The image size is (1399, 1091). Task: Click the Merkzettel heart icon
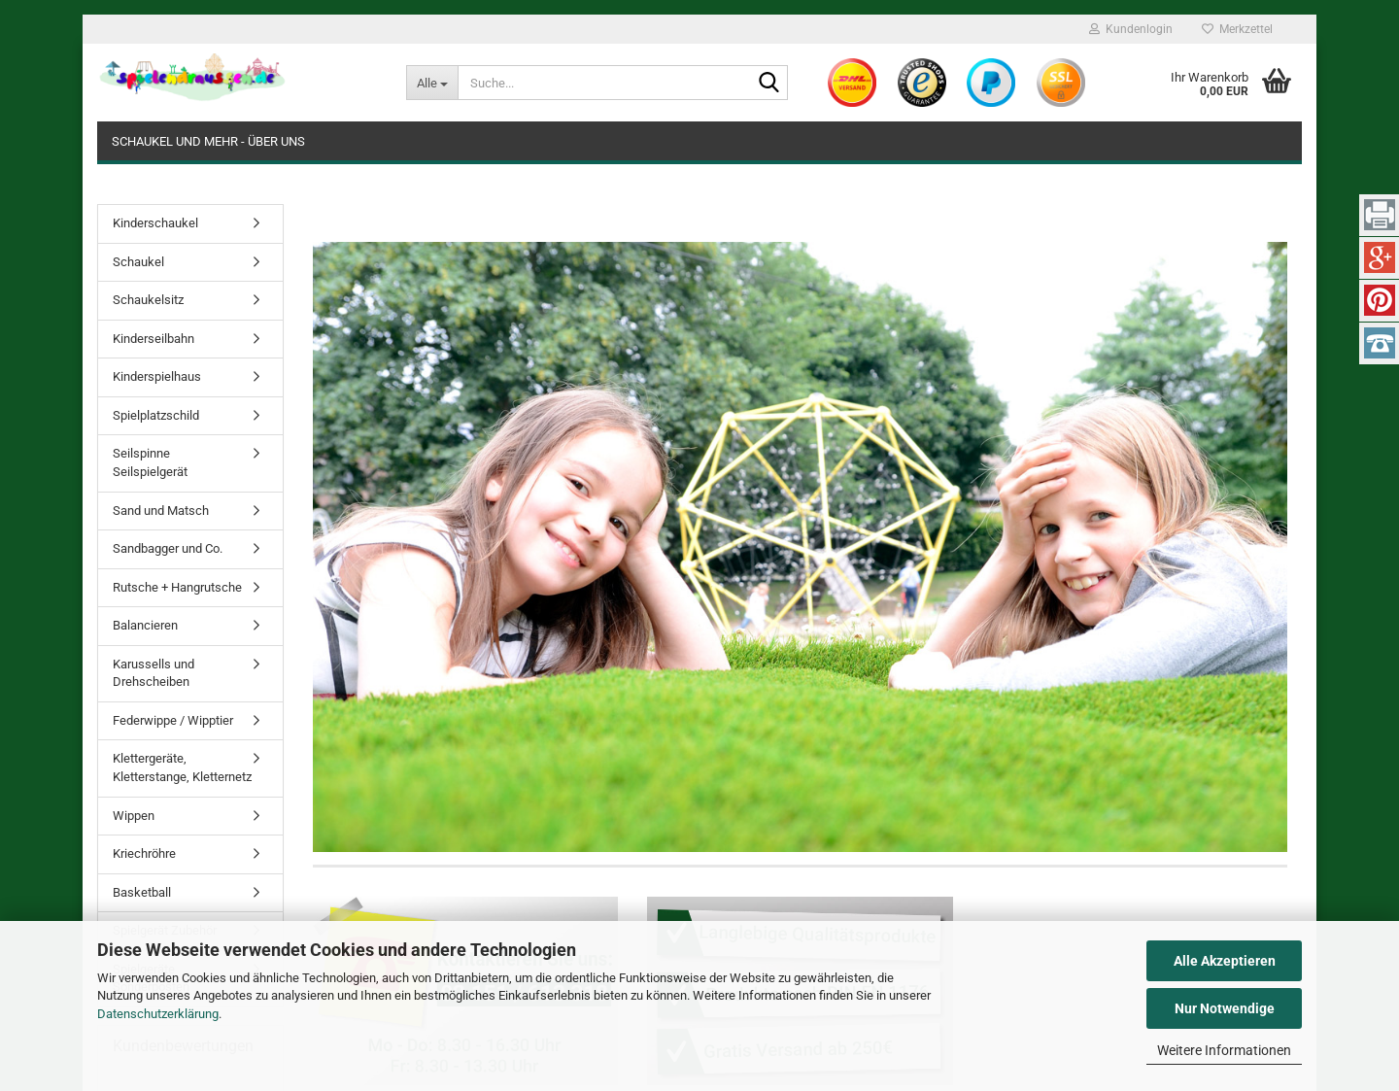click(x=1208, y=29)
